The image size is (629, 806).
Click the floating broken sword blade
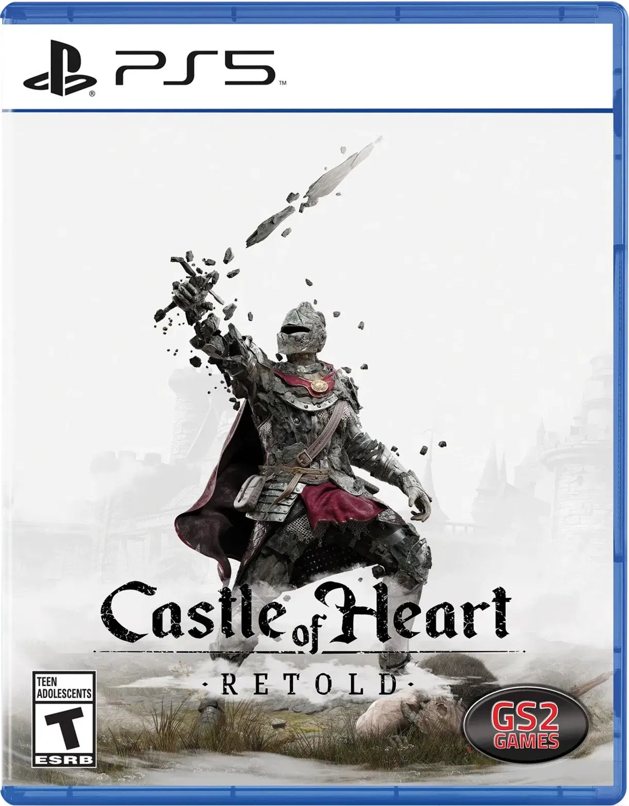[314, 190]
